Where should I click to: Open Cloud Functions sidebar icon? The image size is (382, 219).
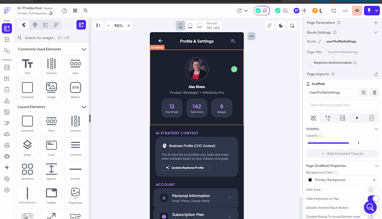click(7, 134)
